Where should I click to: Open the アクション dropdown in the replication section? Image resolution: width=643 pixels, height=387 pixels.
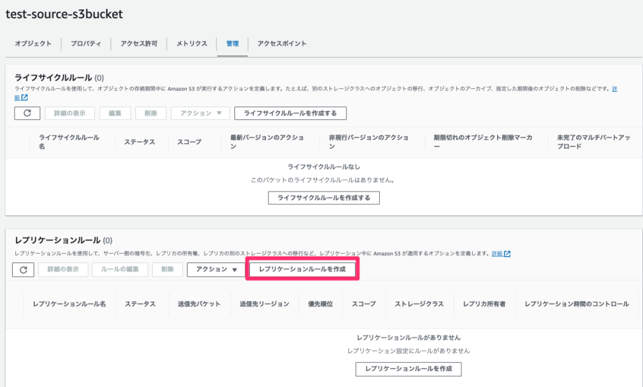pos(214,270)
